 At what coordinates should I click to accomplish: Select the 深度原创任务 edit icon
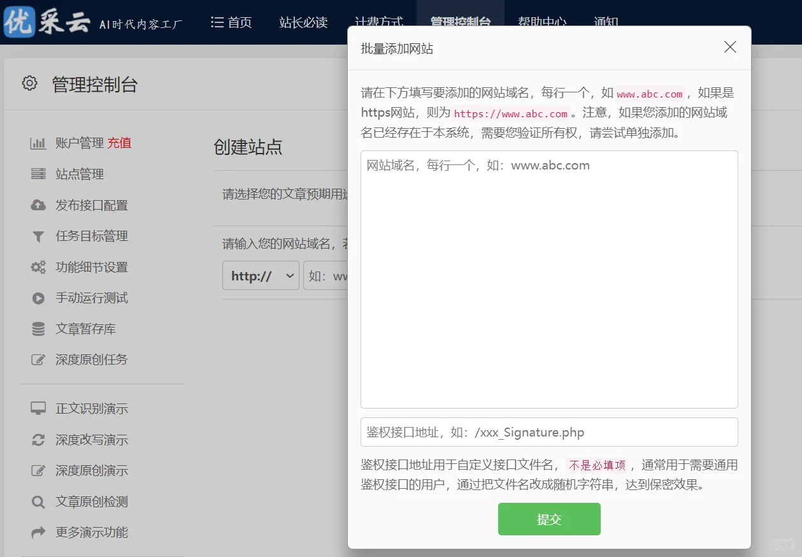(x=38, y=359)
